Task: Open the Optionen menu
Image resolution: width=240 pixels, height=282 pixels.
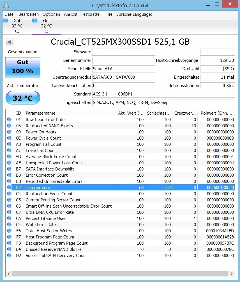Action: (x=51, y=14)
